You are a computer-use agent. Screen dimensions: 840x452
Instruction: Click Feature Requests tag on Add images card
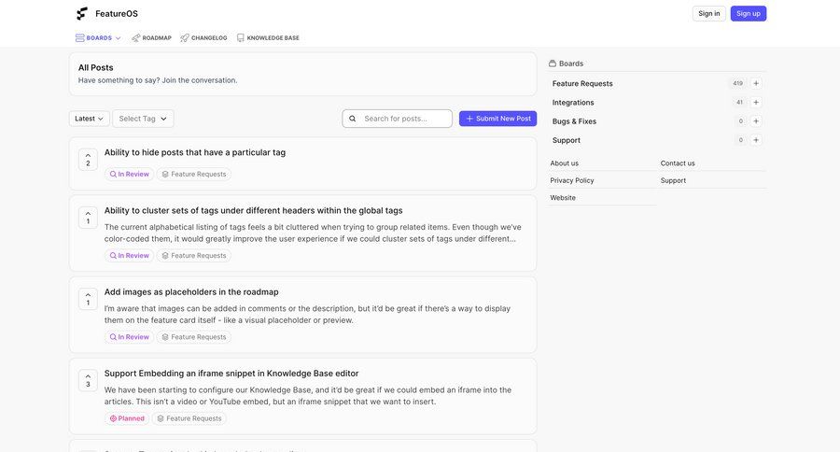tap(194, 337)
